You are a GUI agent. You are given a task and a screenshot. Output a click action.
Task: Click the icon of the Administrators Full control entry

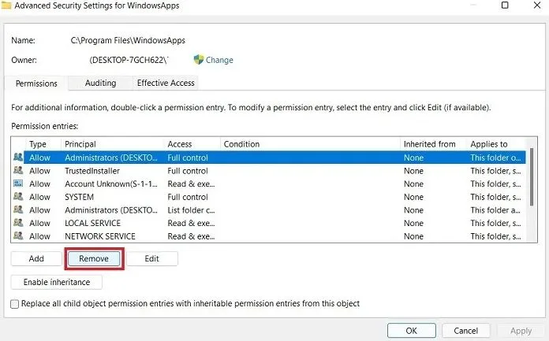click(x=18, y=157)
